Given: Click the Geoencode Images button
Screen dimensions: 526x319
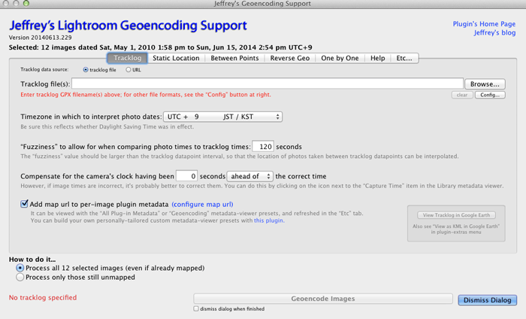Looking at the screenshot, I should [322, 299].
